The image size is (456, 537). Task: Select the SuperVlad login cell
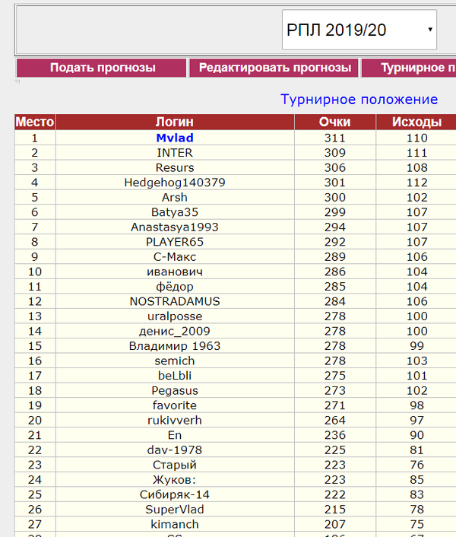pyautogui.click(x=175, y=510)
